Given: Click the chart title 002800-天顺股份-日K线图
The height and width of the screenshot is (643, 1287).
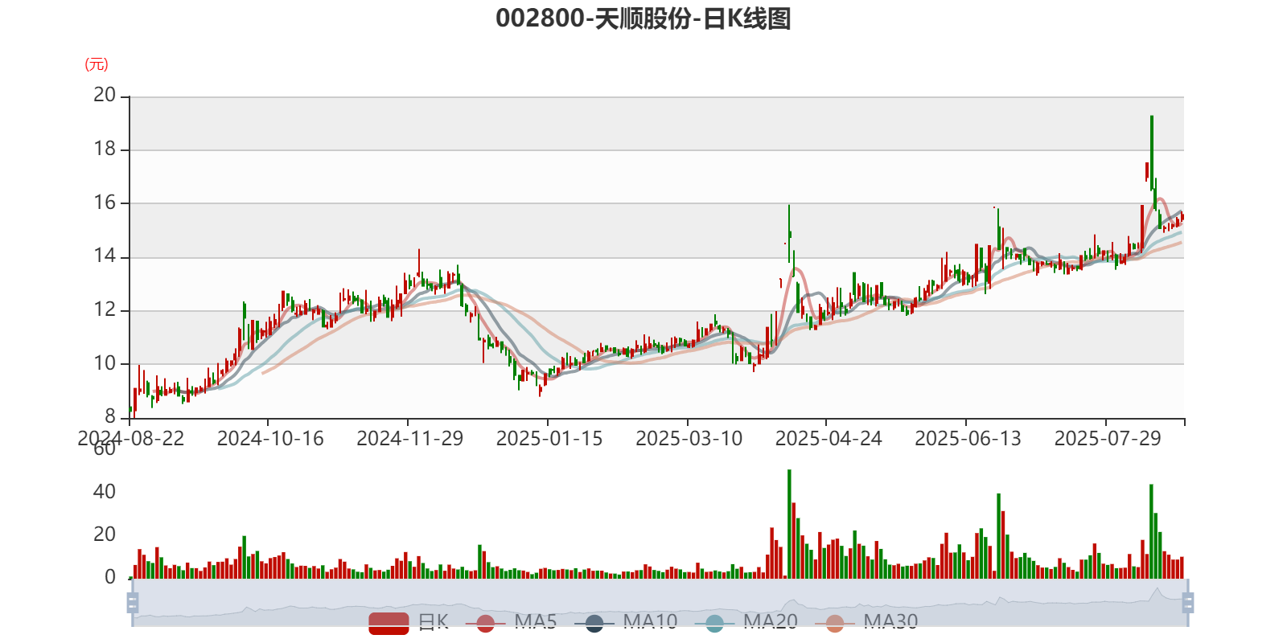Looking at the screenshot, I should tap(643, 18).
